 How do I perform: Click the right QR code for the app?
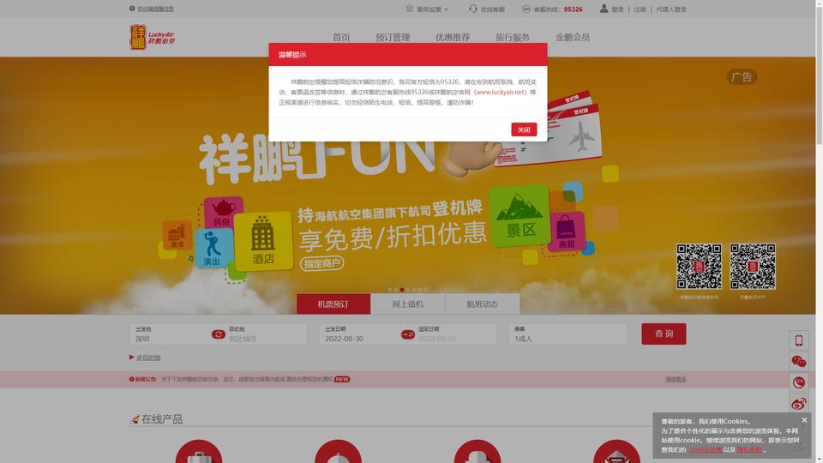(753, 267)
